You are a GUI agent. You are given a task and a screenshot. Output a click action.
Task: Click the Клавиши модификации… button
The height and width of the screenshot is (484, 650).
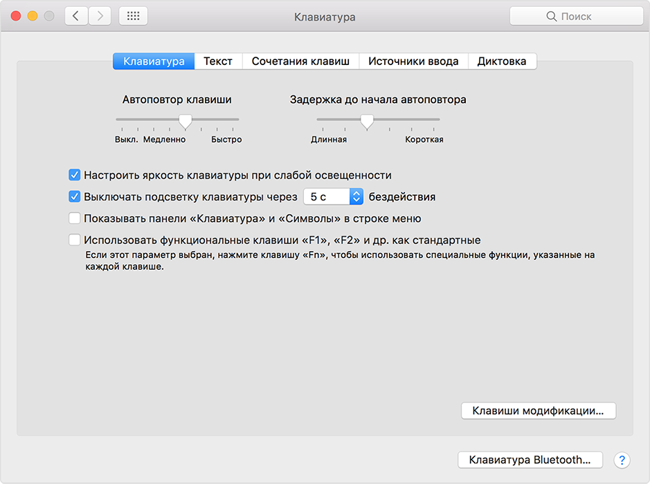pyautogui.click(x=538, y=411)
